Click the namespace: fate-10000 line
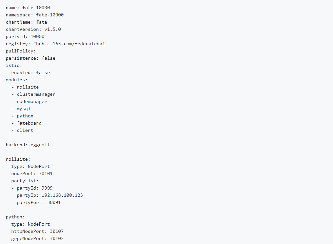 point(35,15)
